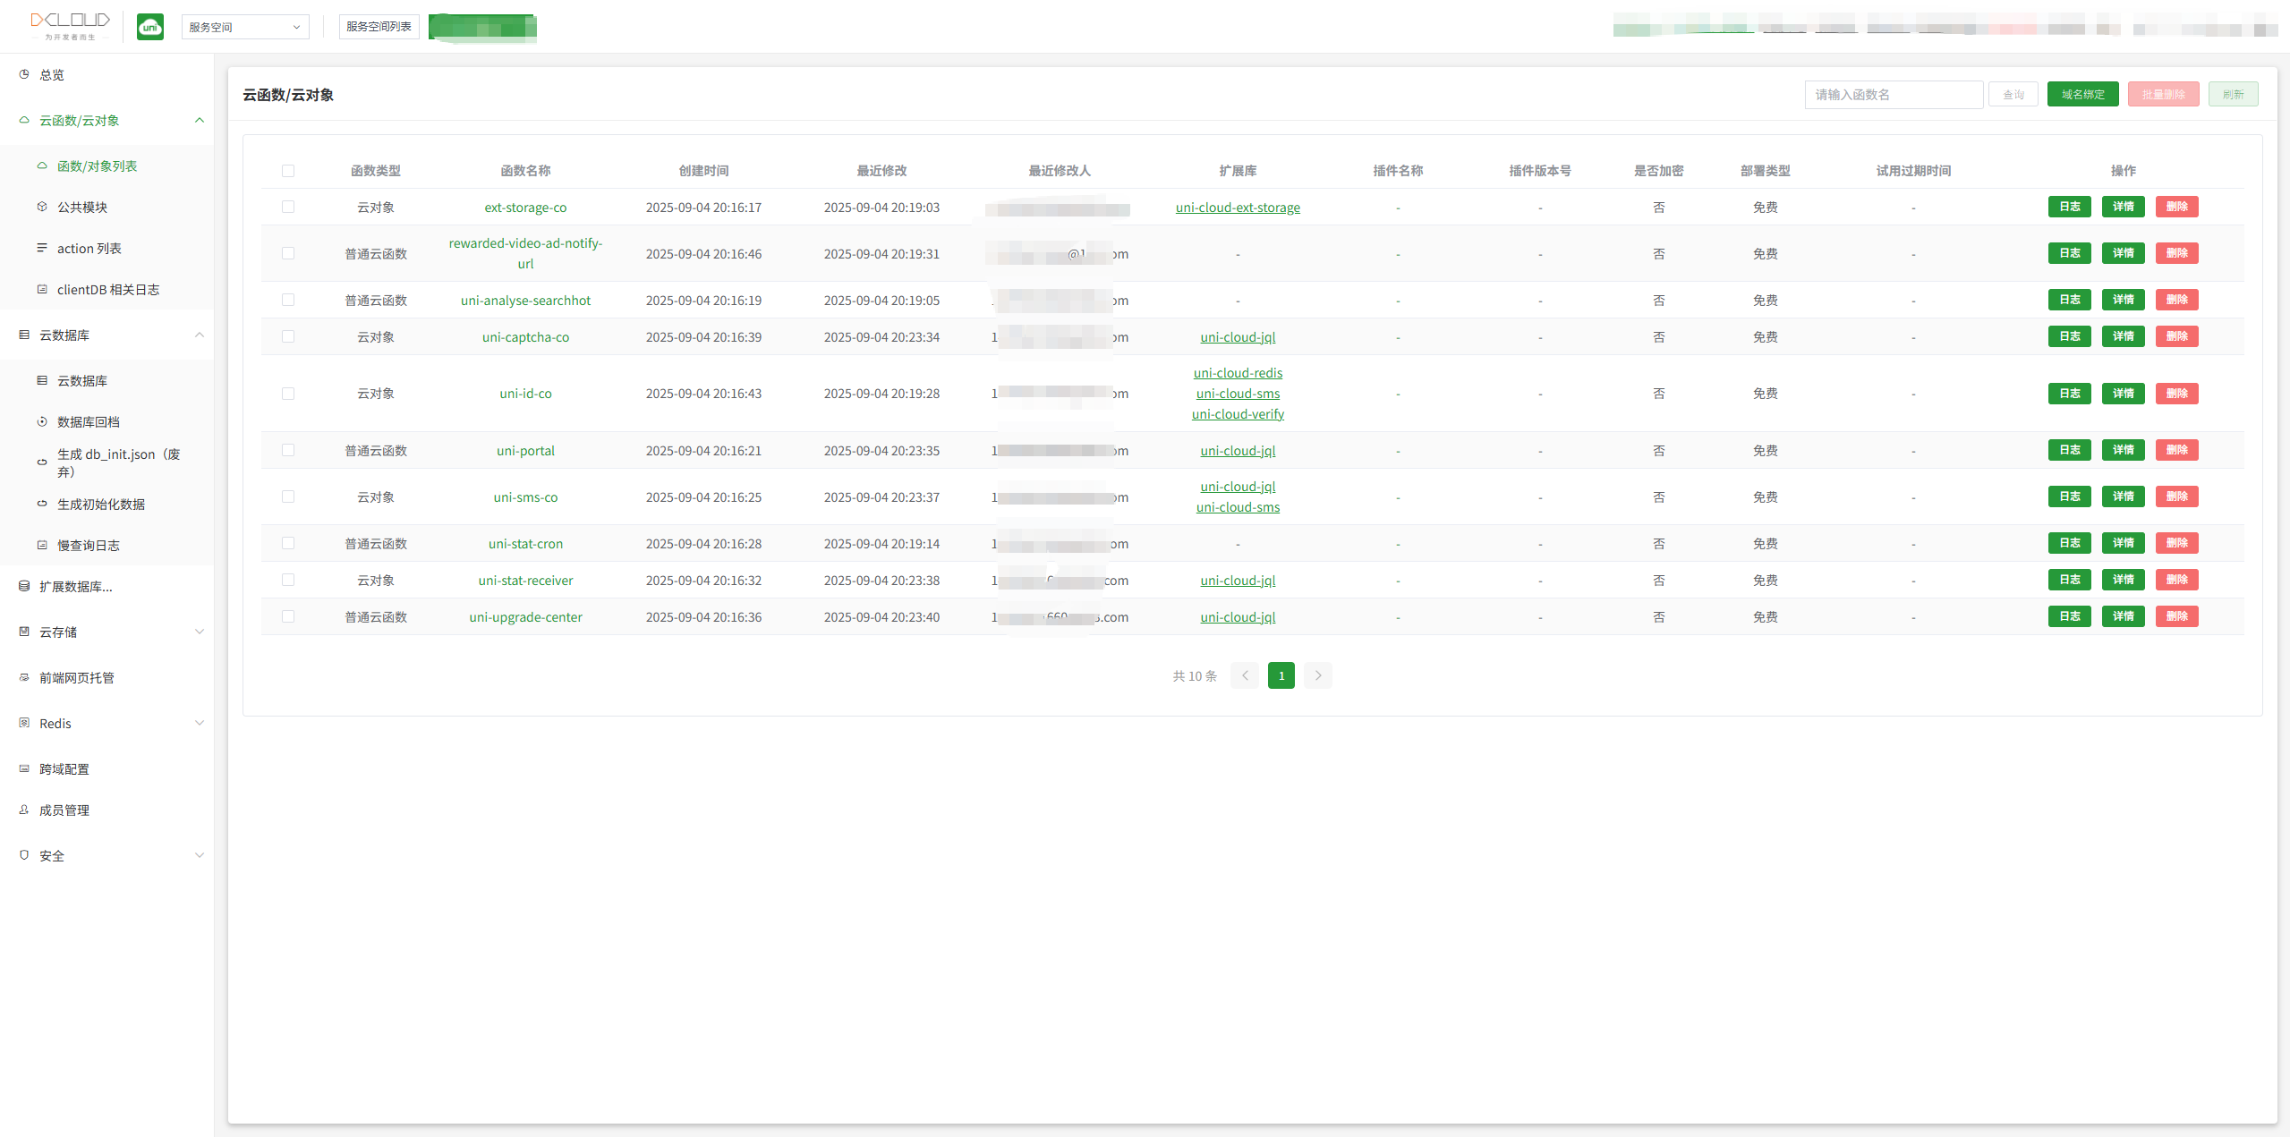Screen dimensions: 2290x1137
Task: Click the database icon beside 云数据库 section
Action: (24, 335)
